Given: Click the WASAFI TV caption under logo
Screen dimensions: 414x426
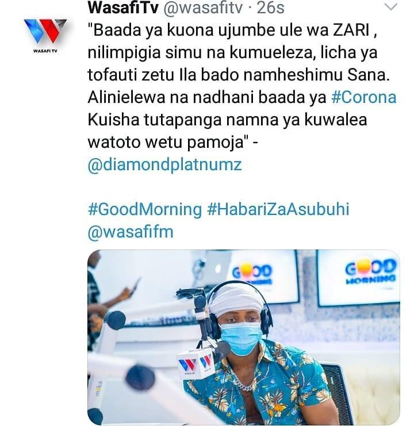Looking at the screenshot, I should [x=45, y=51].
